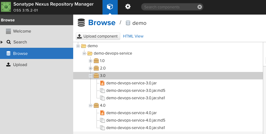Viewport: 266px width, 134px height.
Task: Clear the search components field
Action: click(x=200, y=7)
